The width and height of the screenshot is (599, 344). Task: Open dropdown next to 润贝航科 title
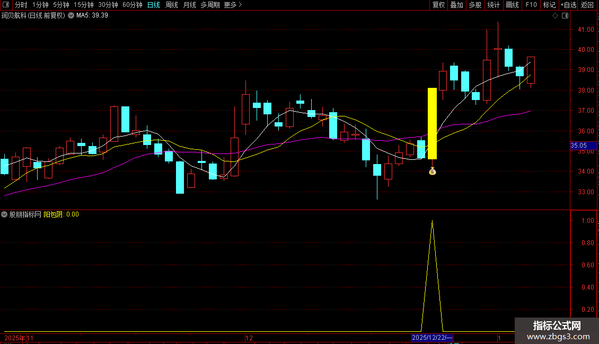(x=71, y=16)
